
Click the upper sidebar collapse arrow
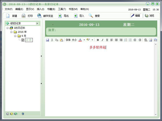(x=41, y=56)
